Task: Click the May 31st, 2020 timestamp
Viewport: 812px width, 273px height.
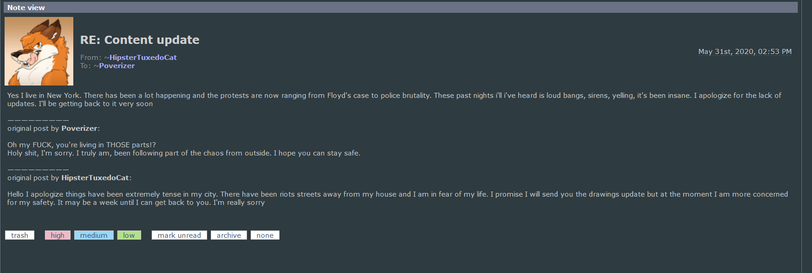Action: 745,52
